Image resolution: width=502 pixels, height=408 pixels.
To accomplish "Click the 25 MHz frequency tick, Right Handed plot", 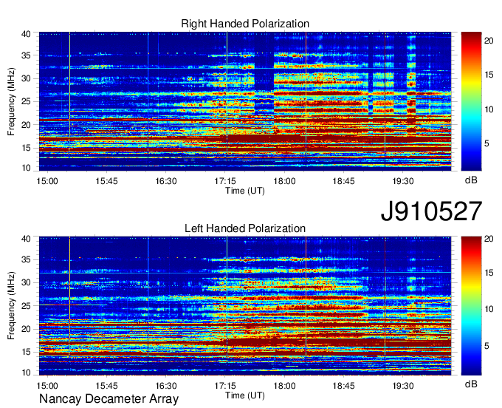I will [x=26, y=101].
